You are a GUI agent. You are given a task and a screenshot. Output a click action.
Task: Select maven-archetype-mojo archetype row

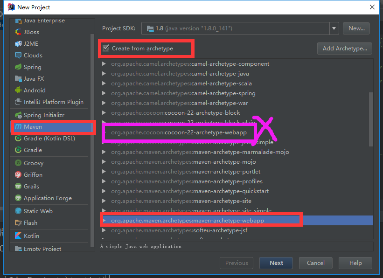(x=237, y=162)
